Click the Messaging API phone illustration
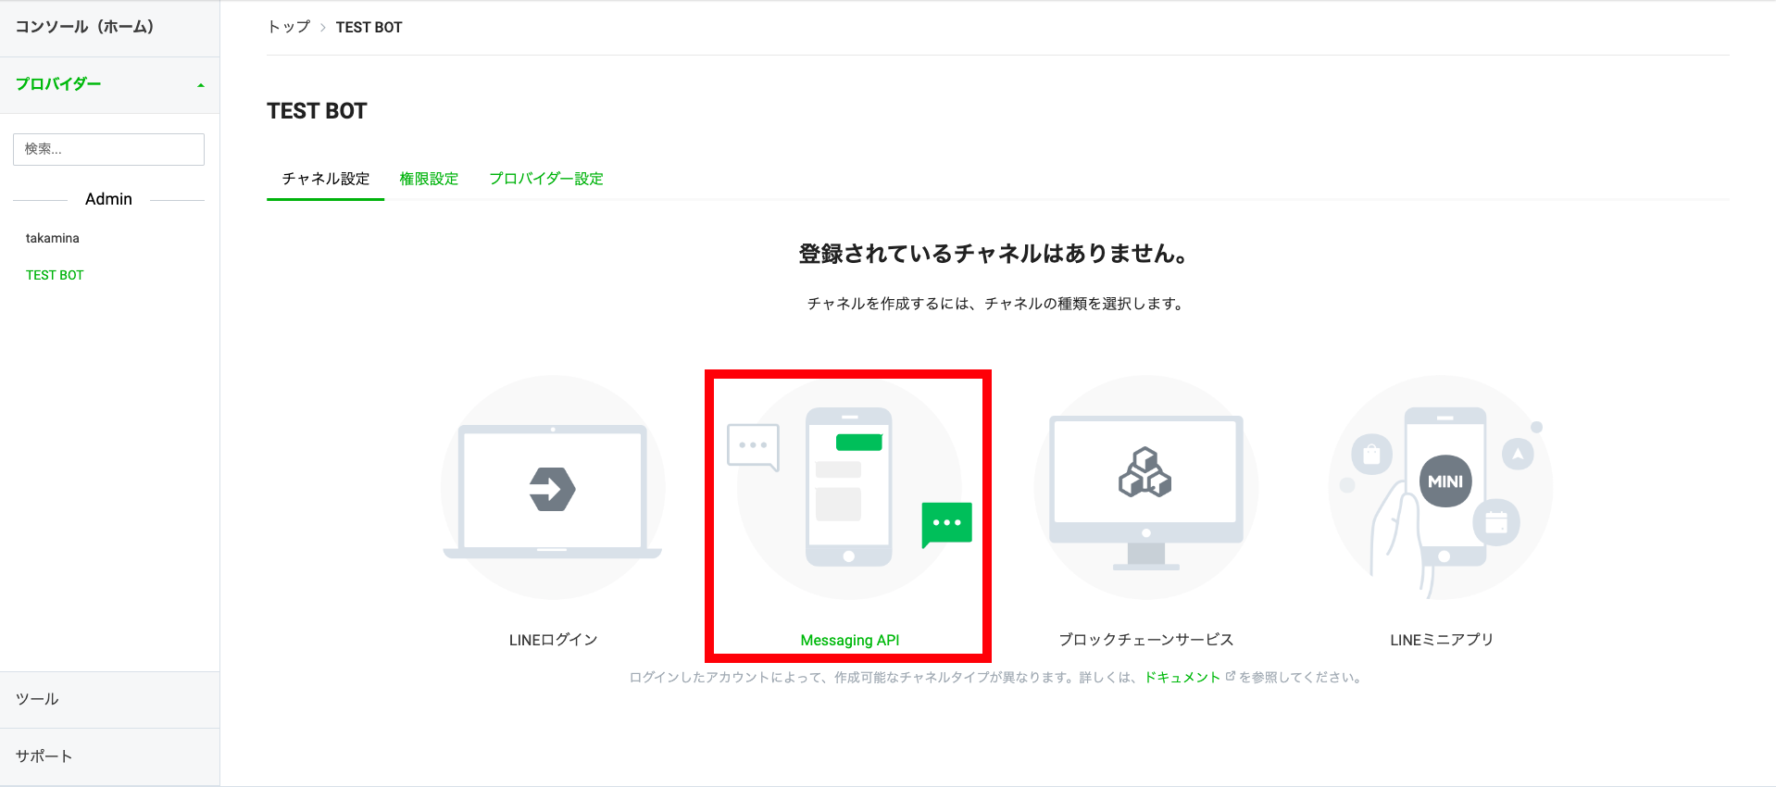1776x787 pixels. [x=849, y=488]
